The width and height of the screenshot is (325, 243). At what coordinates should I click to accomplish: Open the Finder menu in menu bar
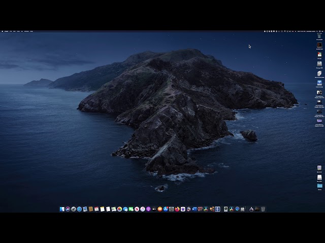(x=7, y=31)
